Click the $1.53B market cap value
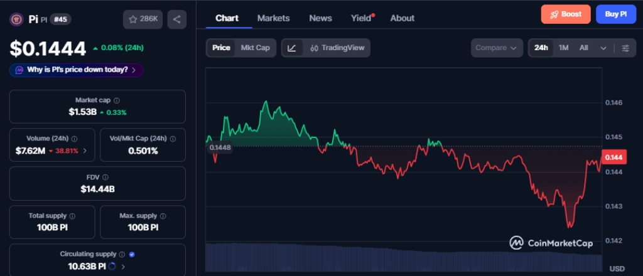643x276 pixels. [x=84, y=112]
